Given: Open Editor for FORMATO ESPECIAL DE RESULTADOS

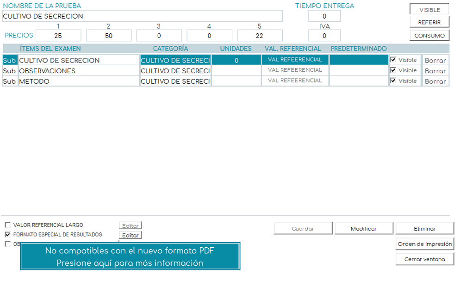Looking at the screenshot, I should (130, 235).
